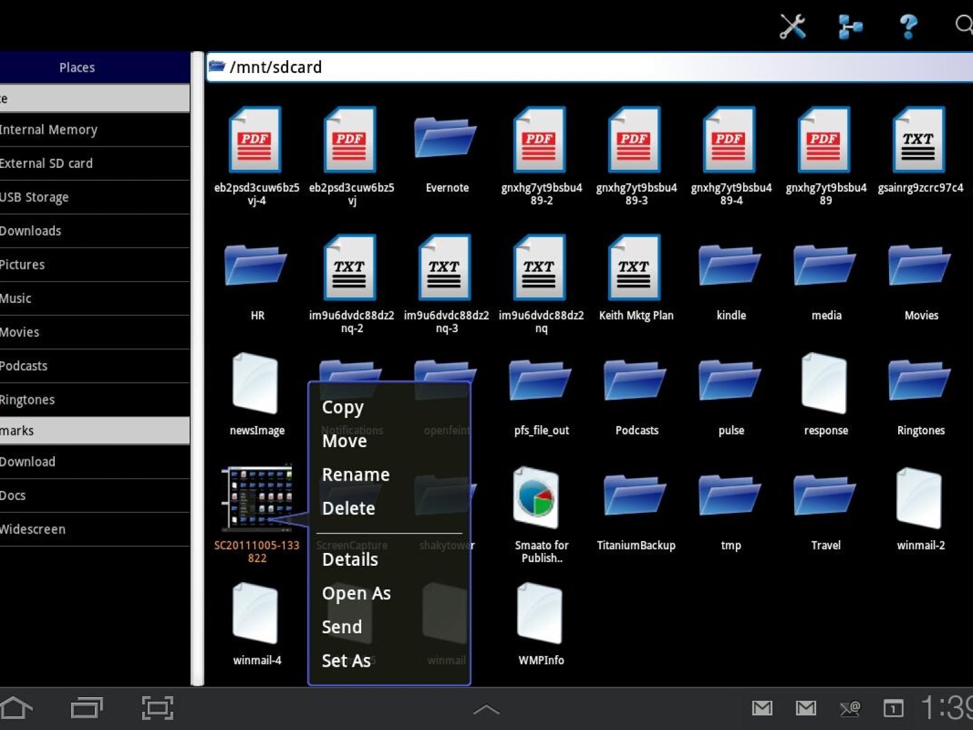Tap the screenshot capture icon in system bar
The width and height of the screenshot is (973, 730).
tap(158, 708)
